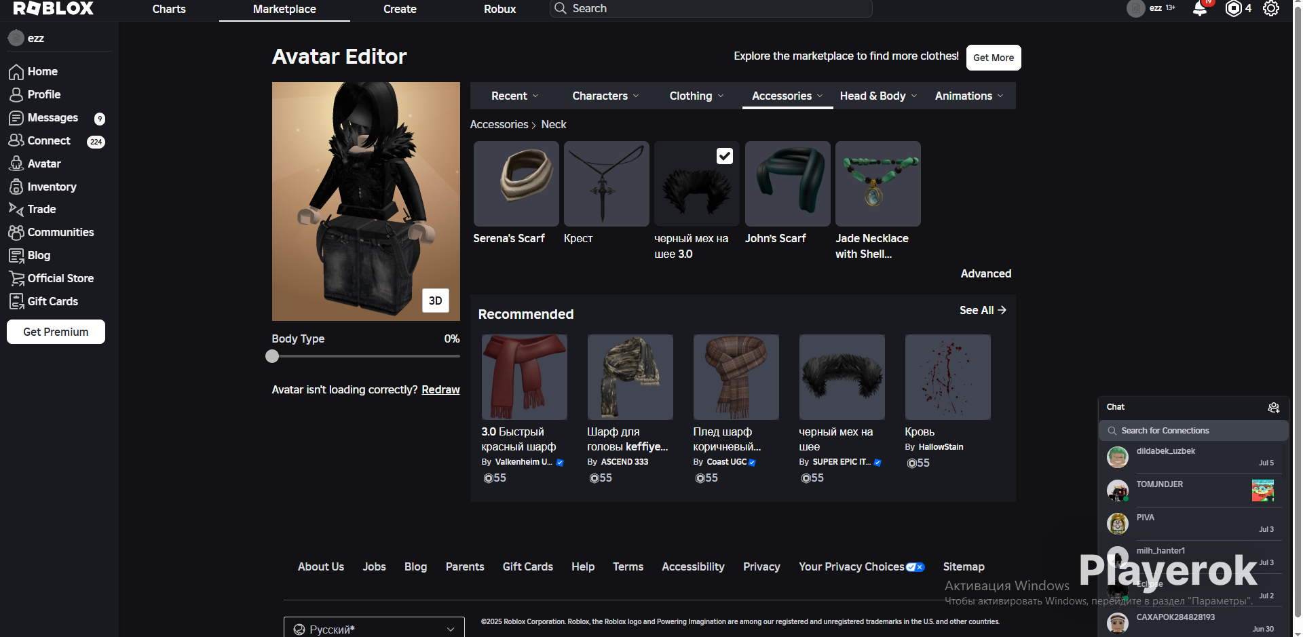Open the HallowStain creator link
The height and width of the screenshot is (637, 1303).
tap(941, 447)
